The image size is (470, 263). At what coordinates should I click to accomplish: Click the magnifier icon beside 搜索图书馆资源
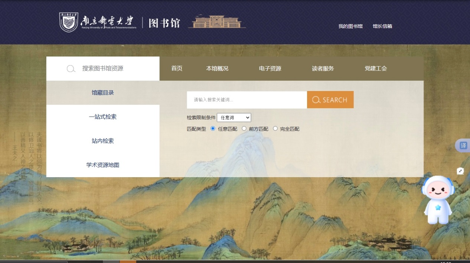tap(71, 69)
